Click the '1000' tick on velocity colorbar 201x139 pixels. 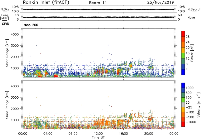(x=190, y=88)
